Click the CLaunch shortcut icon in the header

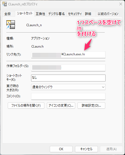[x=11, y=25]
